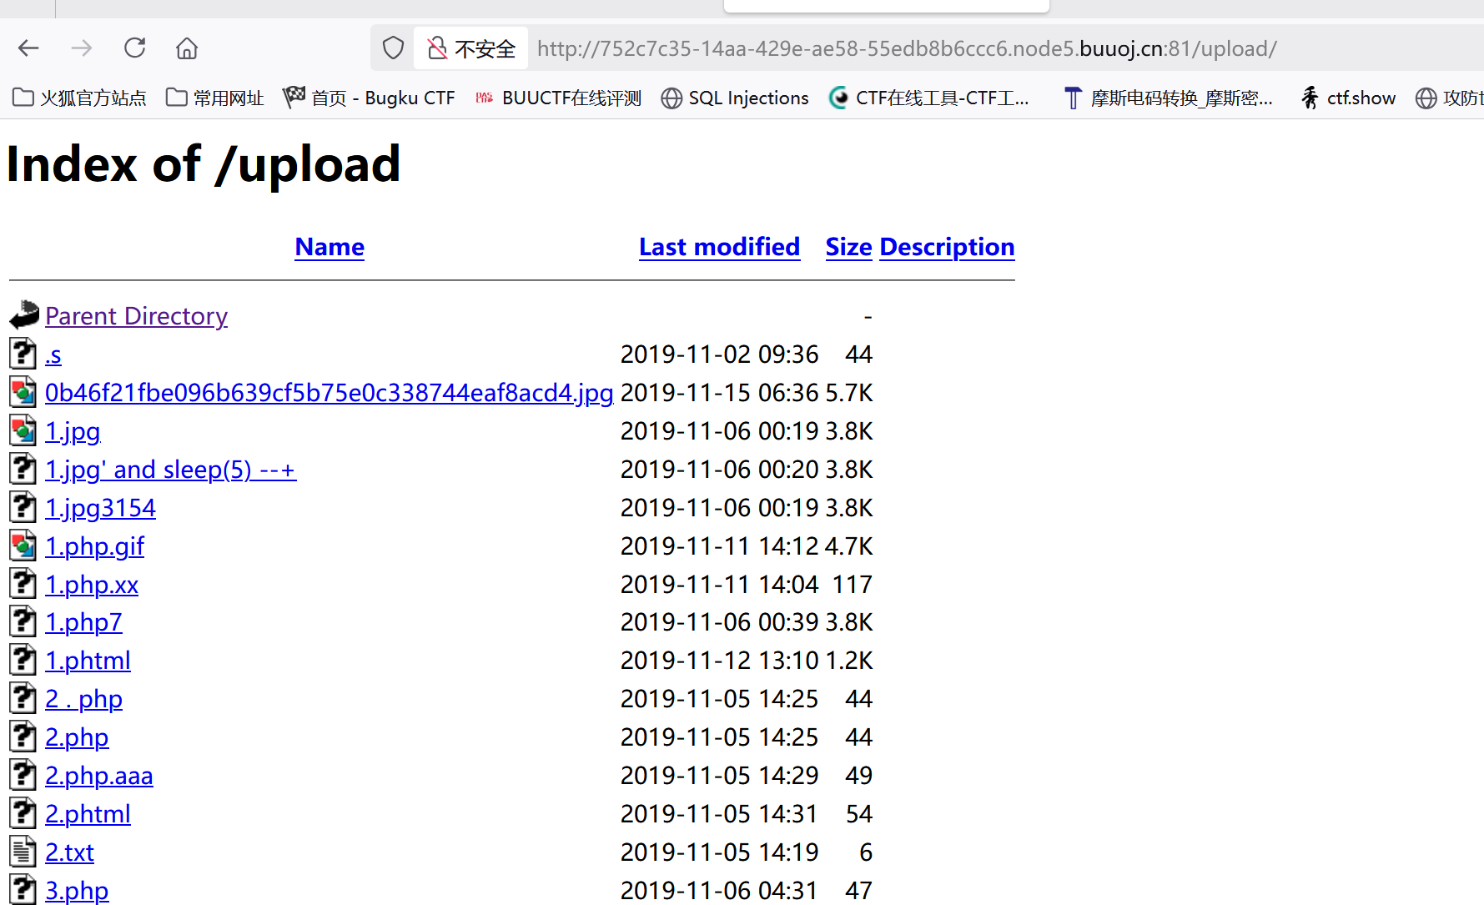Open the CTF在线工具 bookmark
The width and height of the screenshot is (1484, 905).
click(929, 98)
